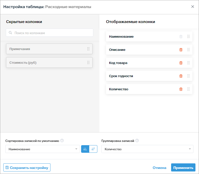Open the default sorting Наименование dropdown

pos(43,149)
